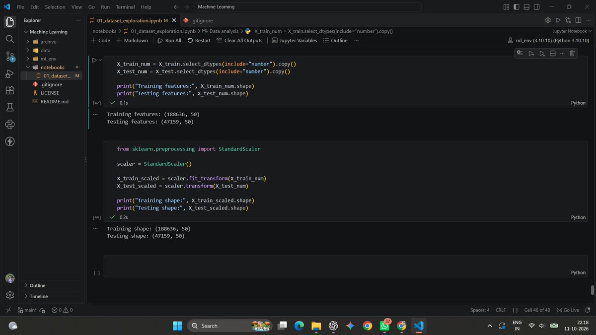Open the Selection menu
This screenshot has width=596, height=335.
point(55,7)
